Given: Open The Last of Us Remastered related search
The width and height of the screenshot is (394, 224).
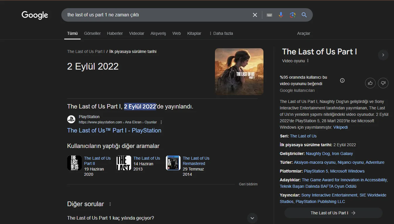Looking at the screenshot, I should [196, 161].
